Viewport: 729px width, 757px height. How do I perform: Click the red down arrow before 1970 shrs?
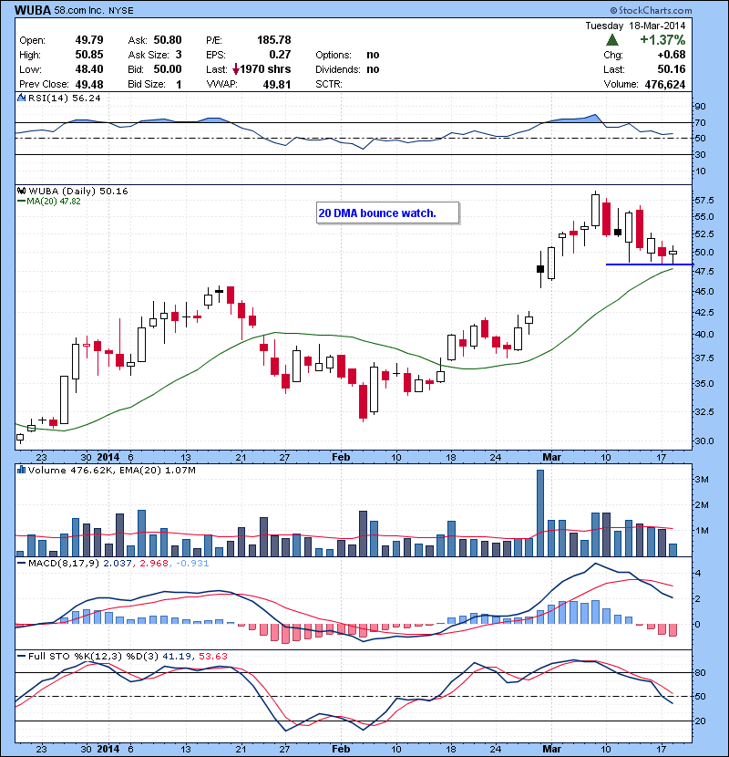(x=235, y=69)
